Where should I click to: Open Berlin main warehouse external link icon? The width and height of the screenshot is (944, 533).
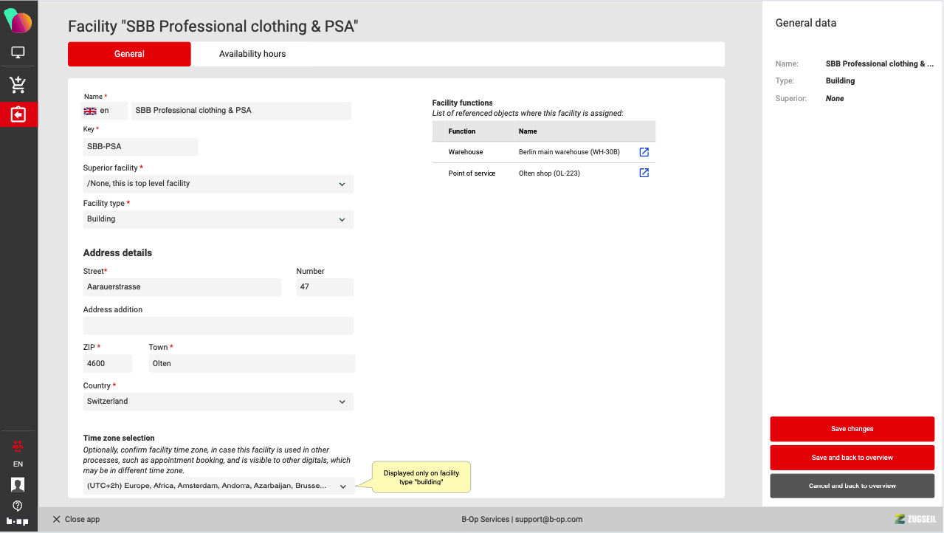coord(644,152)
